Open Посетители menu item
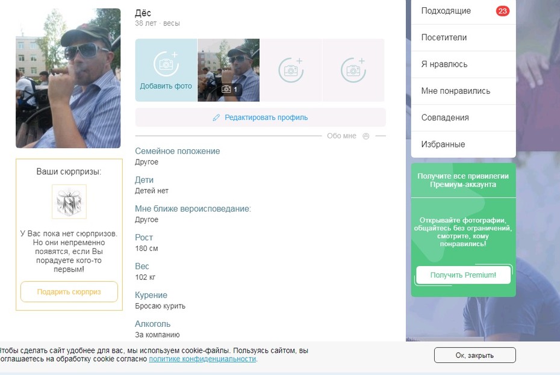 463,37
